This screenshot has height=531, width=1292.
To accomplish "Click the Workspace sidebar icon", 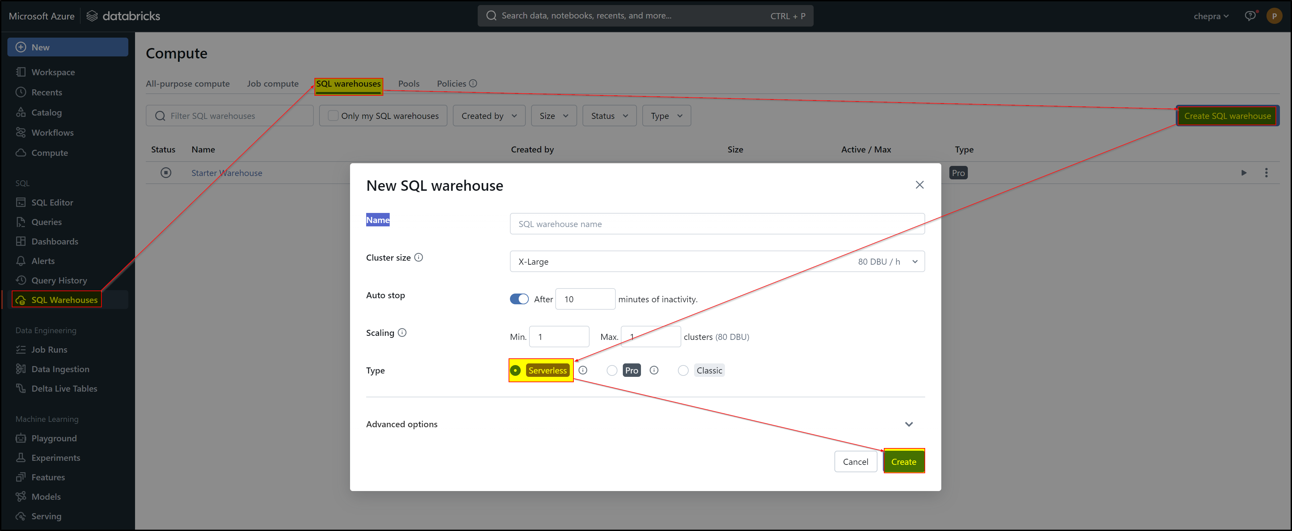I will pos(20,72).
